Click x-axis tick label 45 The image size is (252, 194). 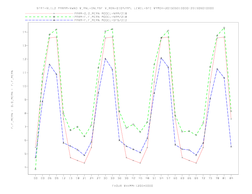point(140,178)
